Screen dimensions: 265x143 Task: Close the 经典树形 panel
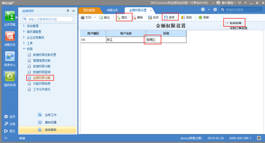point(74,11)
